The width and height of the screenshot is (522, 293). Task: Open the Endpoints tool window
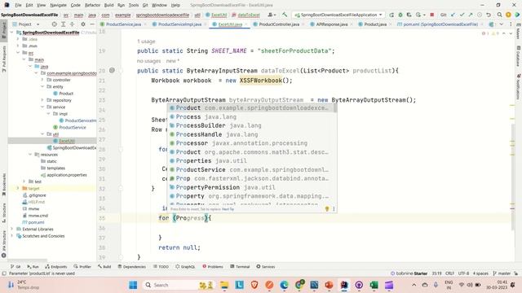pyautogui.click(x=56, y=266)
